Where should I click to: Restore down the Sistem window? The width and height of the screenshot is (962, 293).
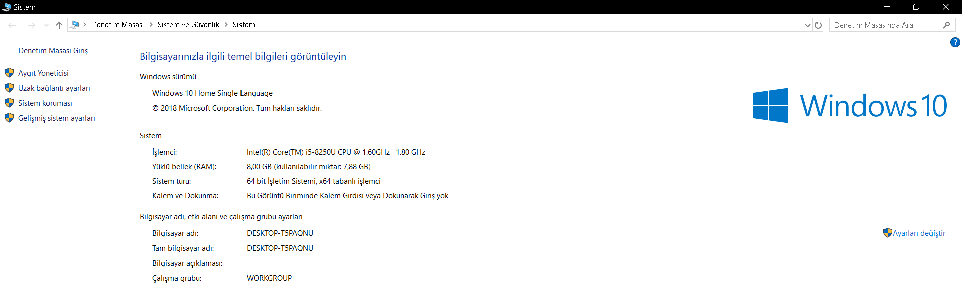pos(916,7)
